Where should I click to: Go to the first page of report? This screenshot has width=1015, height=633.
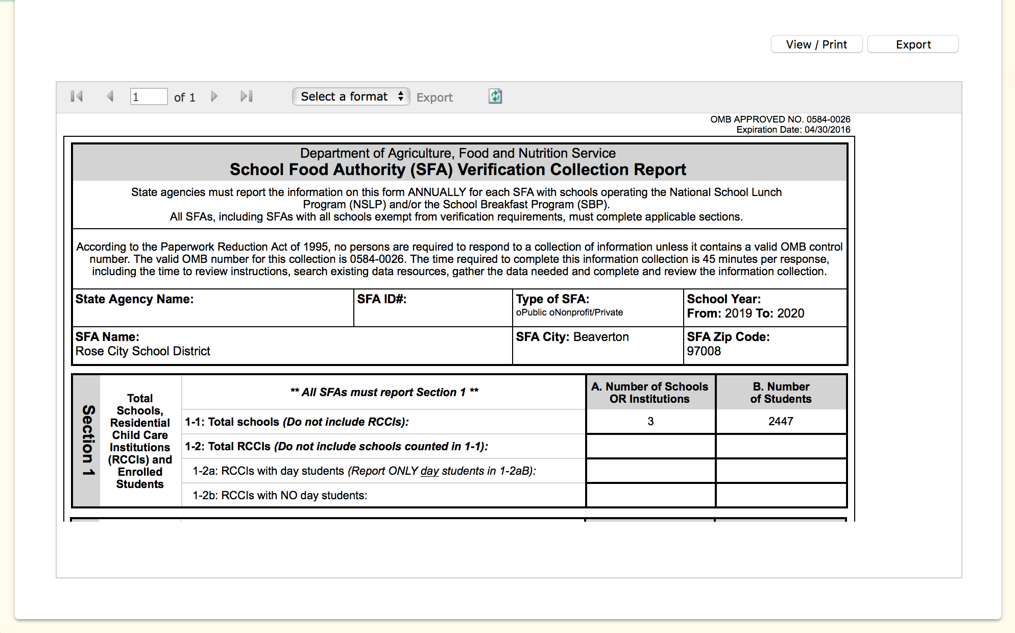click(77, 96)
